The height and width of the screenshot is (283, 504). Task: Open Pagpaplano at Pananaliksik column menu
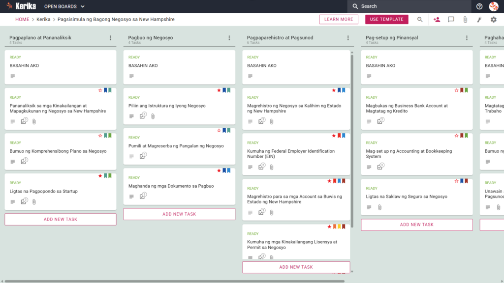tap(111, 38)
